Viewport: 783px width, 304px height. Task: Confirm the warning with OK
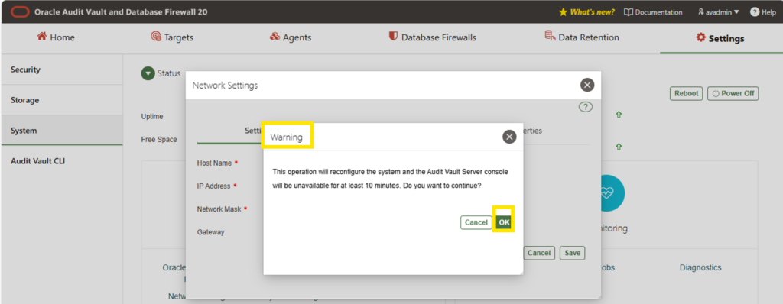coord(505,222)
